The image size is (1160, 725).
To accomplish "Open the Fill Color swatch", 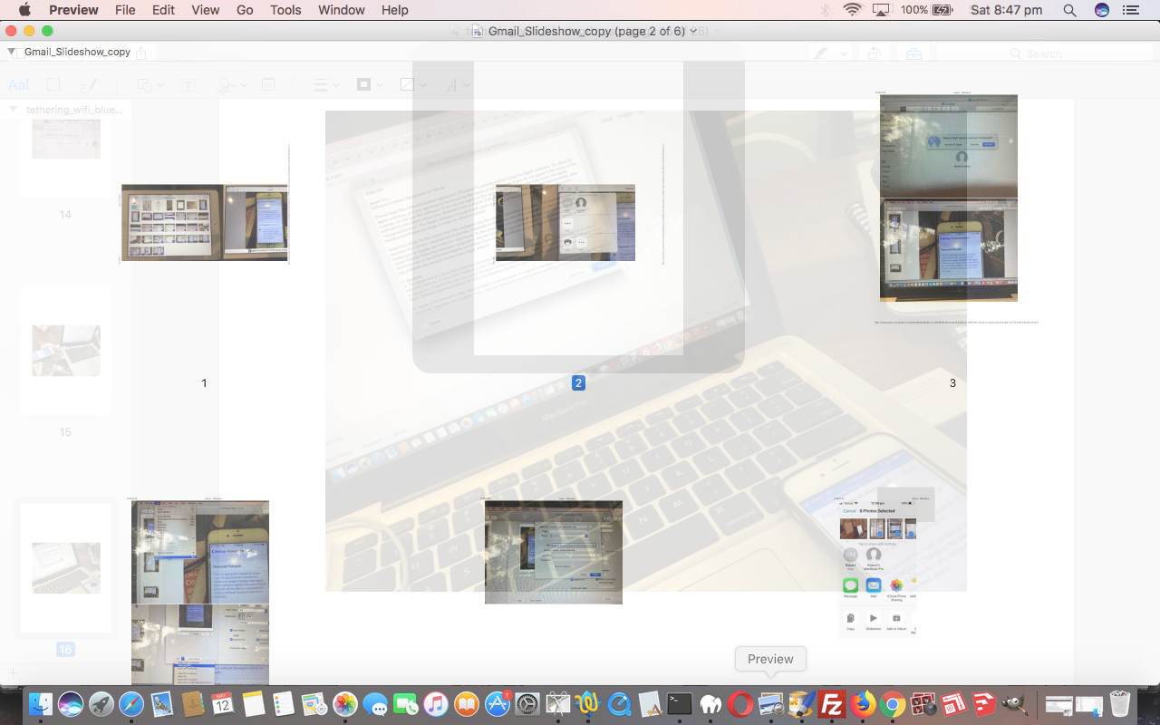I will click(411, 84).
